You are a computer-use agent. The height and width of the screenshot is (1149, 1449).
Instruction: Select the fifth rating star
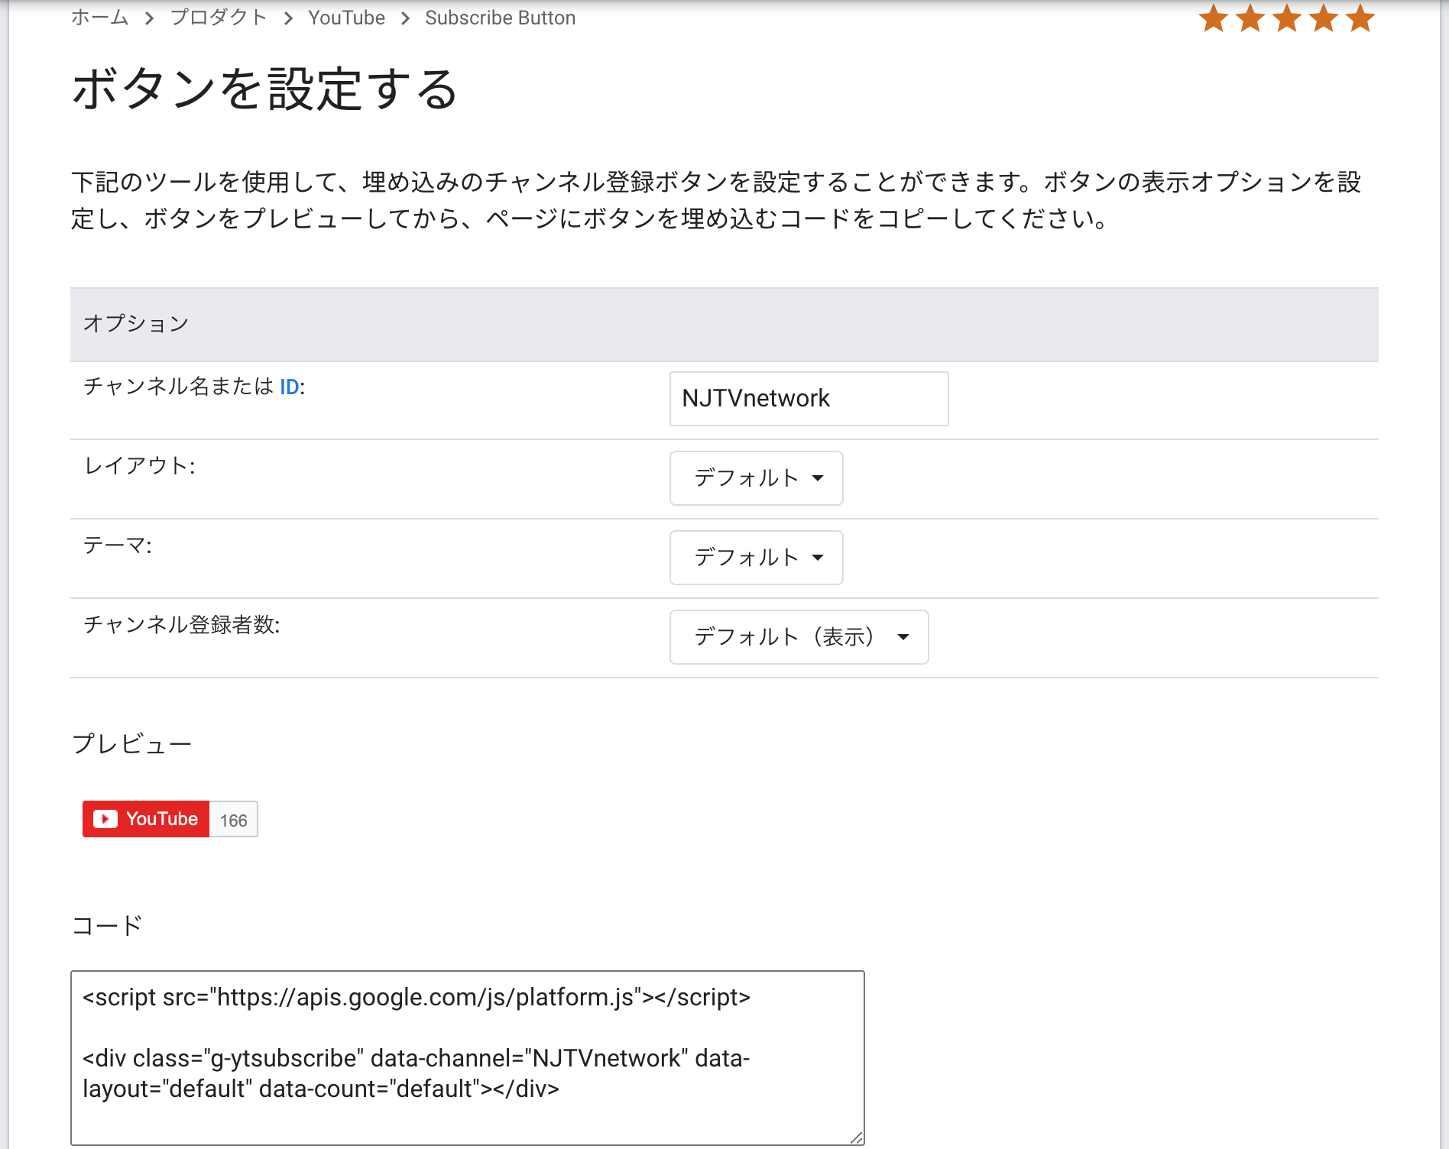pyautogui.click(x=1360, y=18)
